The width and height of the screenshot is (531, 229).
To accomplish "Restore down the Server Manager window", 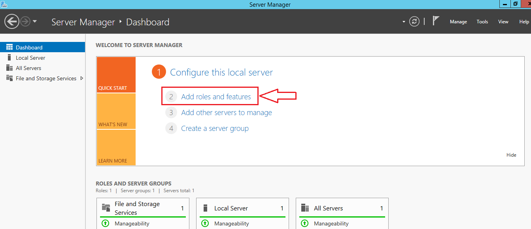I will (516, 4).
